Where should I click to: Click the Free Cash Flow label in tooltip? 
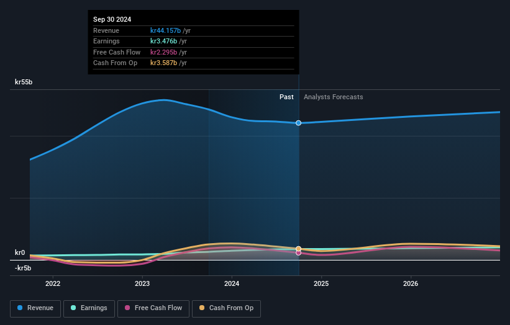click(117, 52)
